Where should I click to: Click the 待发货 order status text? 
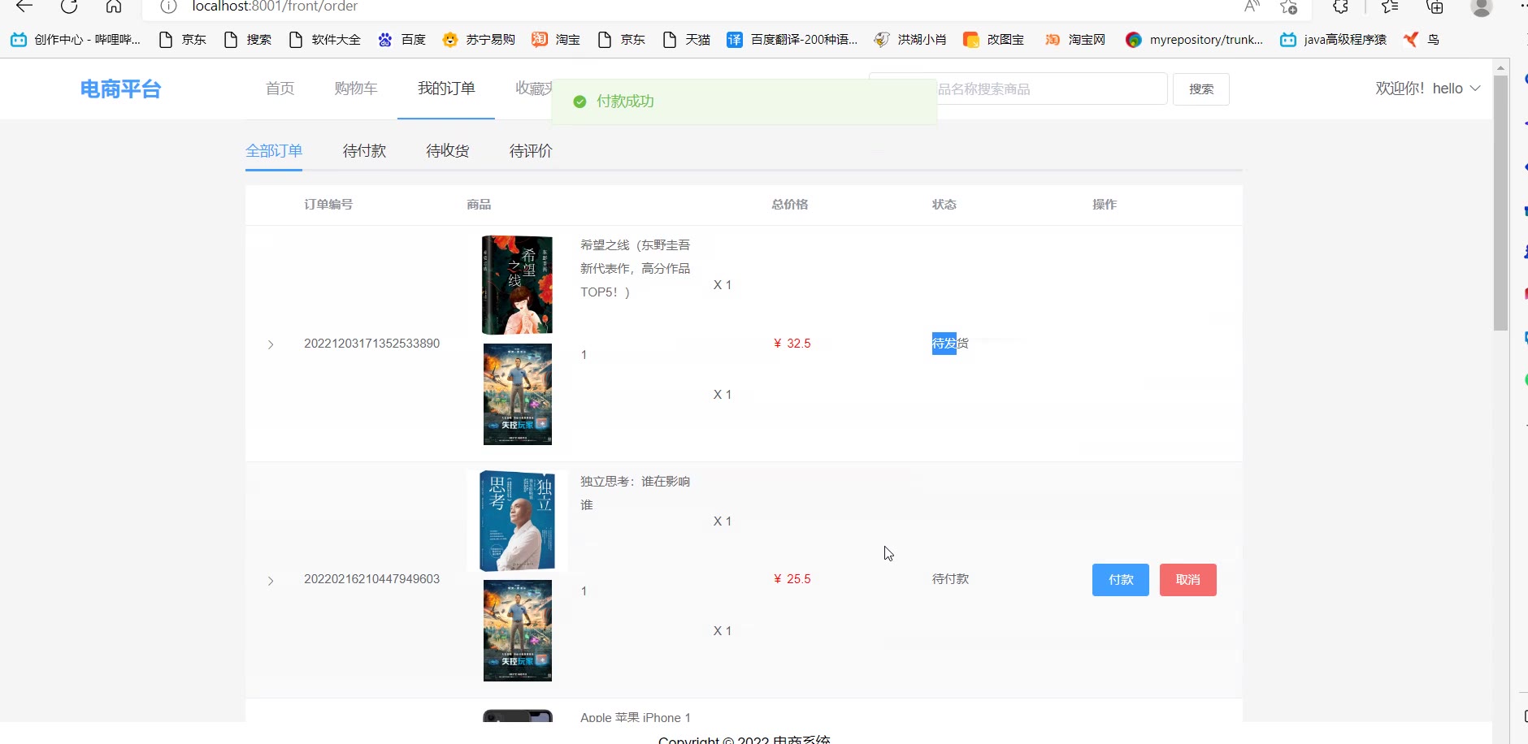[950, 344]
